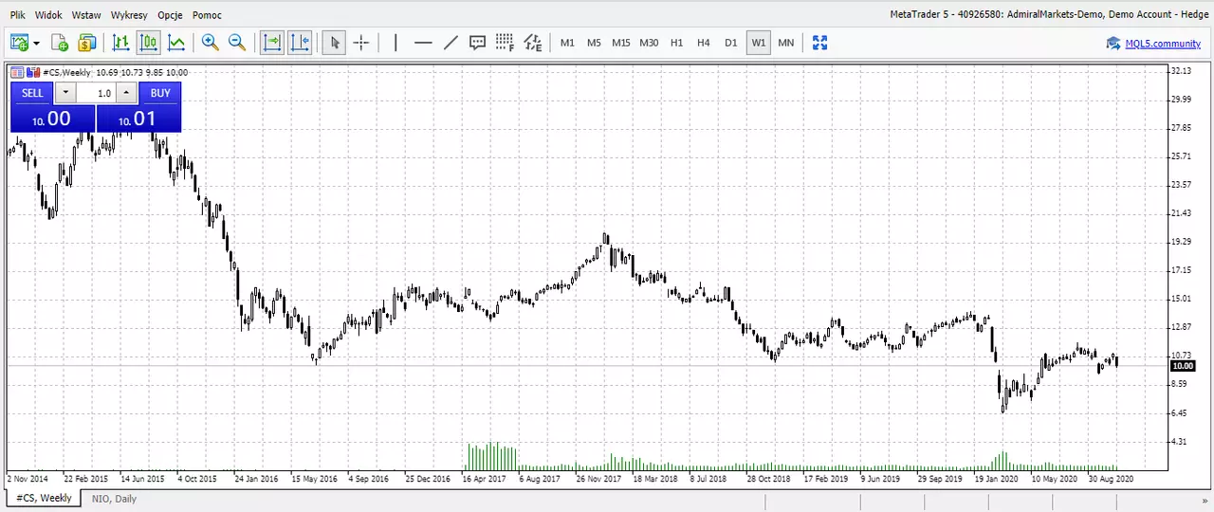Open the Opcje menu

[170, 15]
